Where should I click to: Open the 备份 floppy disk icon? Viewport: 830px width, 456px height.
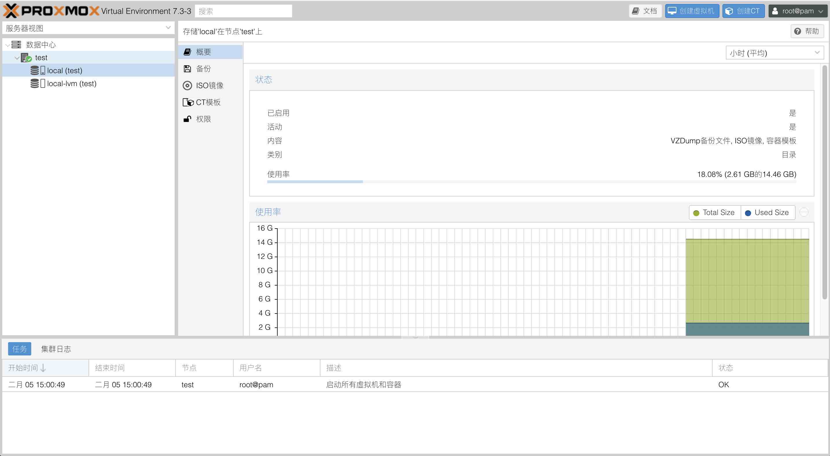(x=187, y=68)
